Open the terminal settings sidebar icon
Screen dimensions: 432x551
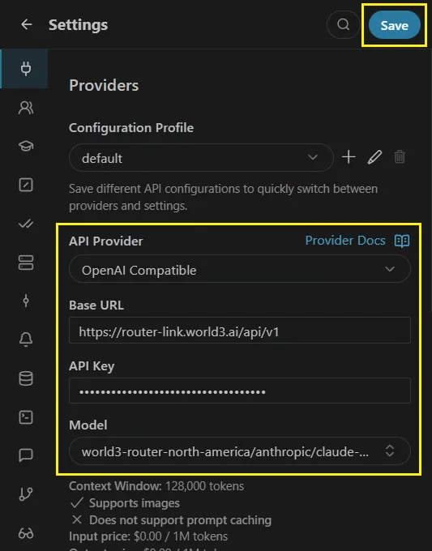click(26, 417)
